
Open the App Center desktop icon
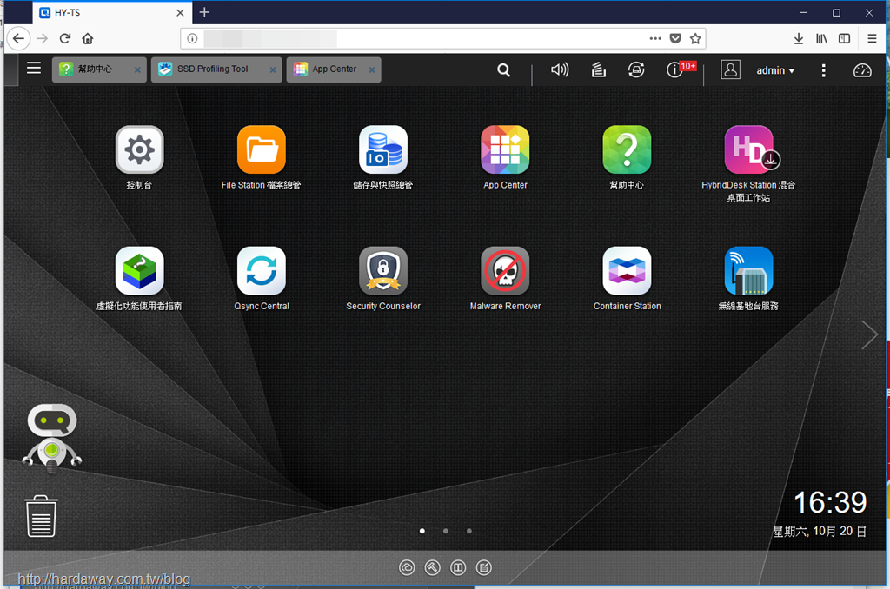(x=505, y=149)
